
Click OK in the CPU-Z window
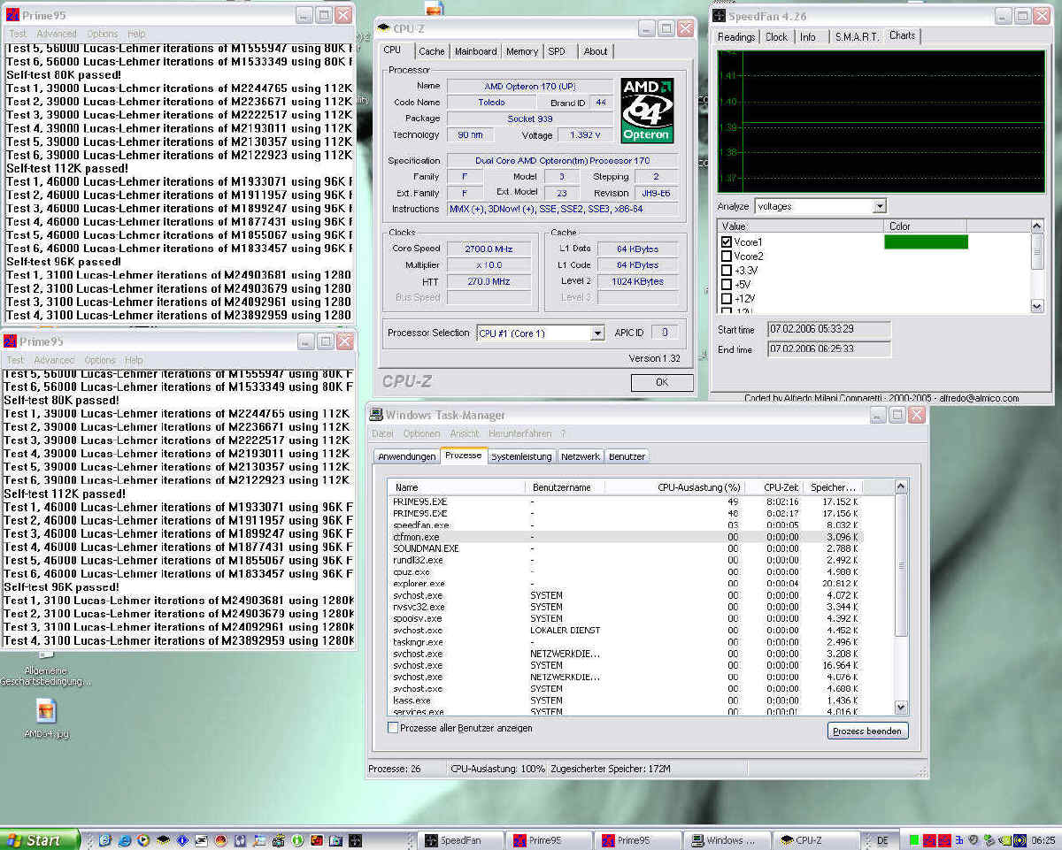tap(662, 382)
